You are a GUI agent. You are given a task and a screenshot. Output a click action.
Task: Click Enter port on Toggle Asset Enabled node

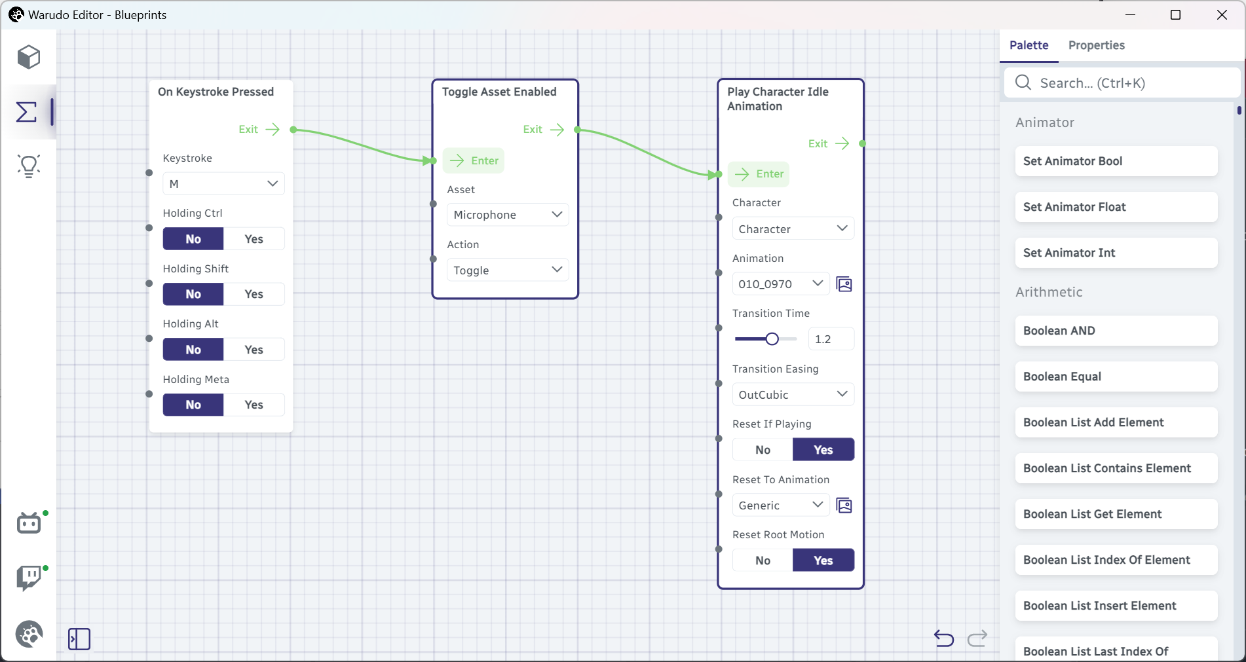tap(474, 160)
